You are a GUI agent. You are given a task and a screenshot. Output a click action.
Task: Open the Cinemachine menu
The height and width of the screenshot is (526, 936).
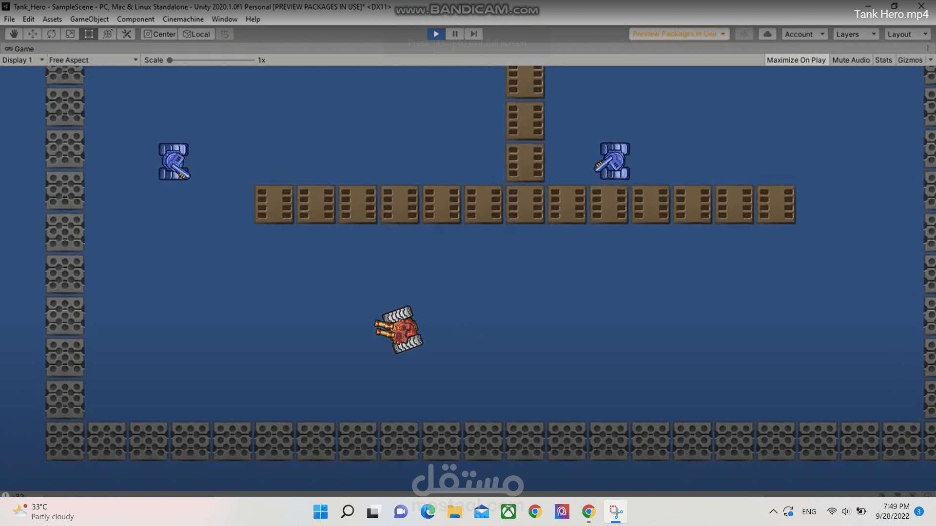pos(183,19)
